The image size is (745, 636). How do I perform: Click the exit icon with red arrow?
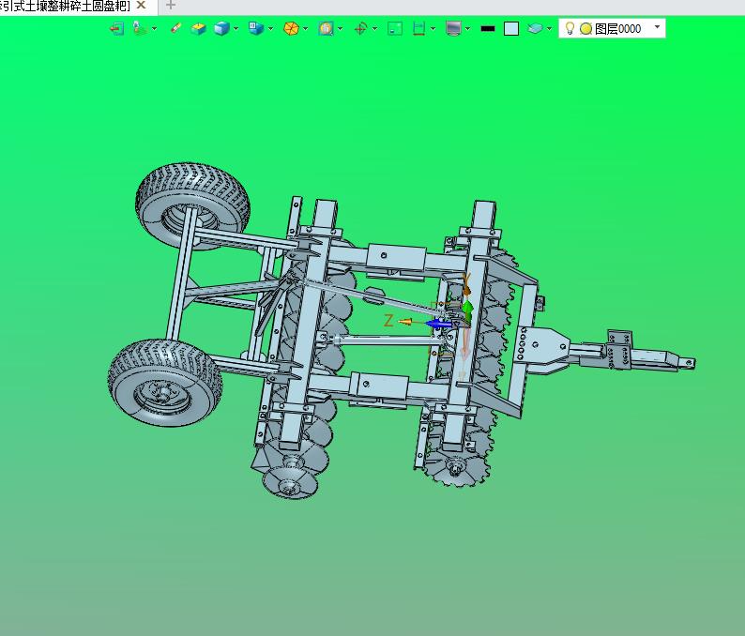coord(117,28)
